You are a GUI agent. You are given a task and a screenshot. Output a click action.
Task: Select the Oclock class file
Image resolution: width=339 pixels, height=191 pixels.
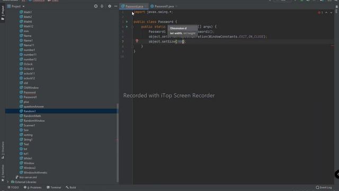[x=26, y=64]
